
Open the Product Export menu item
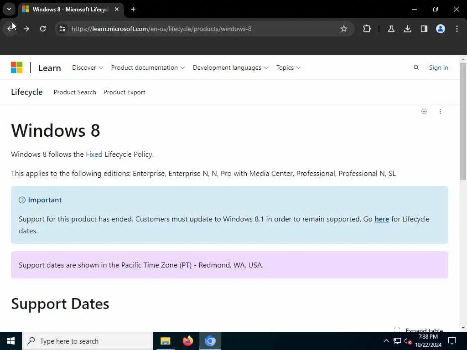pos(124,92)
